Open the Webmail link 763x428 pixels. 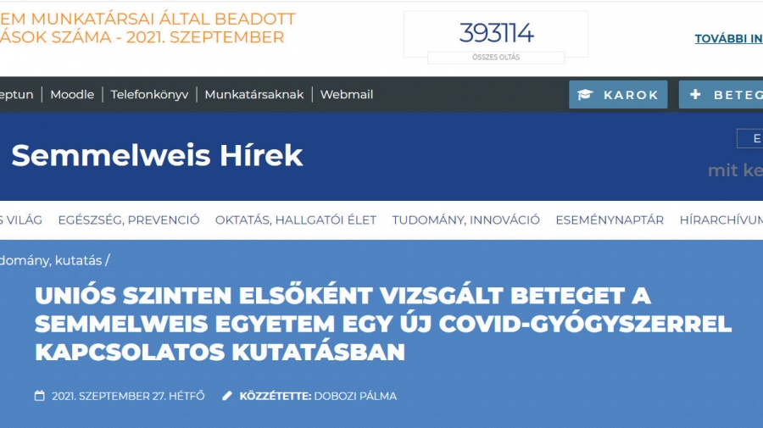347,94
